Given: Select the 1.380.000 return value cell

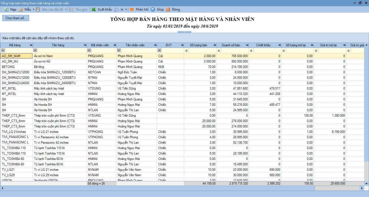Looking at the screenshot, I should click(330, 116).
